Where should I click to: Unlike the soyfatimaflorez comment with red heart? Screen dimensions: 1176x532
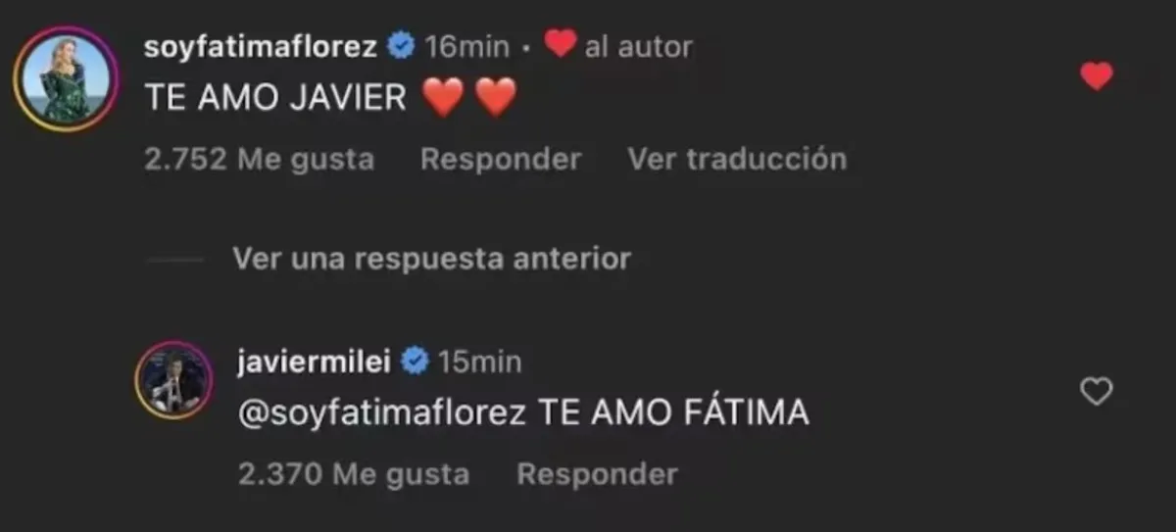point(1096,76)
